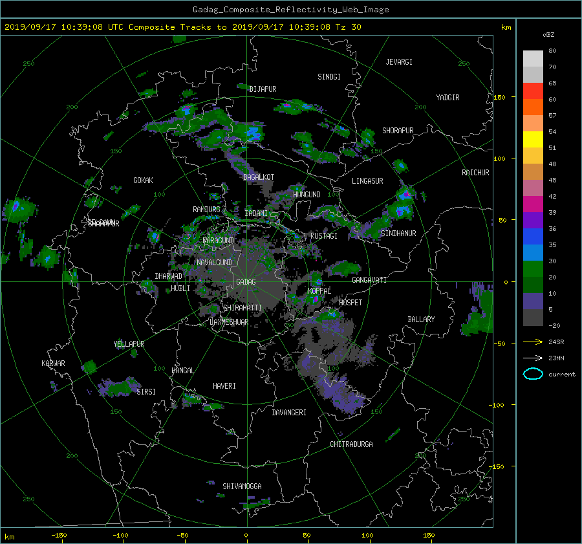
Task: Click the SHIVAMOGGA city label
Action: [242, 486]
